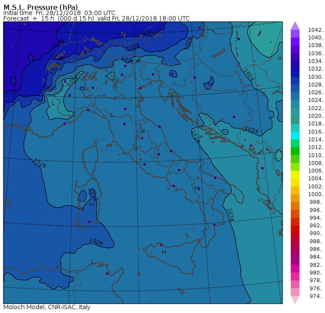Click the legend value "1018."

click(x=316, y=124)
